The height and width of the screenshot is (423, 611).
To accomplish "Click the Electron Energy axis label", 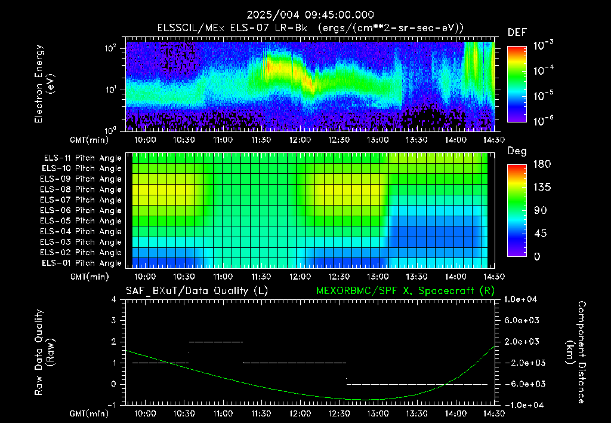I will click(x=44, y=84).
